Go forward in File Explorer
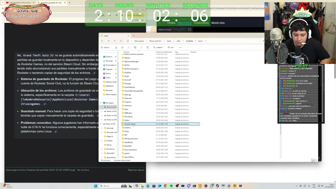Viewport: 336px width, 189px height. tap(108, 41)
